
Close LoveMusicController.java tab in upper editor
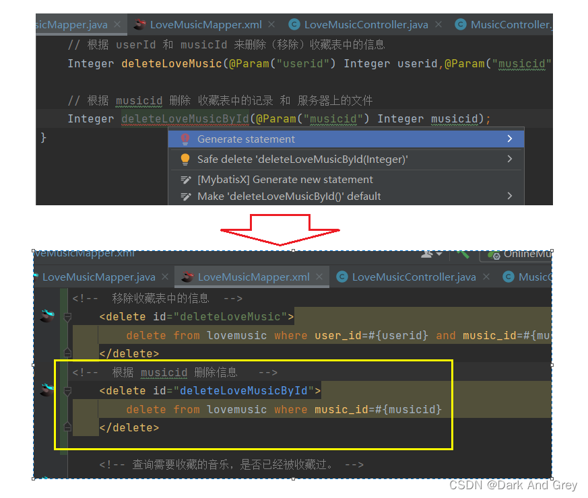click(438, 24)
